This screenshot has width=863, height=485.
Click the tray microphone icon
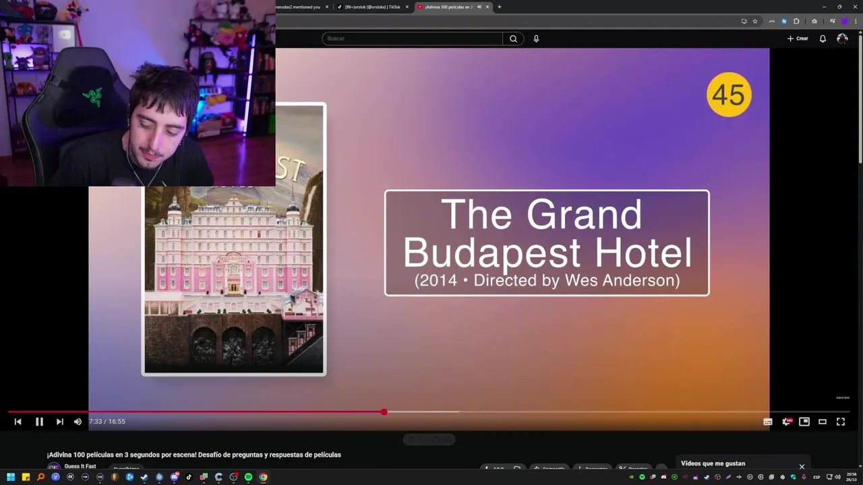(x=804, y=477)
